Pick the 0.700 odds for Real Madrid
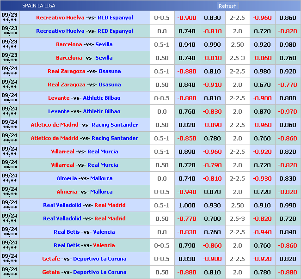The height and width of the screenshot is (279, 301). [212, 218]
